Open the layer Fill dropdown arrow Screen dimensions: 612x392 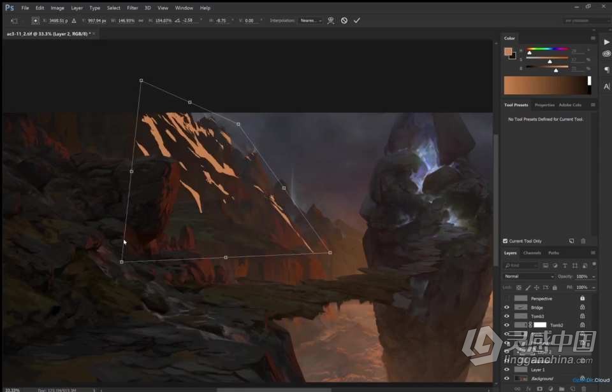[594, 288]
